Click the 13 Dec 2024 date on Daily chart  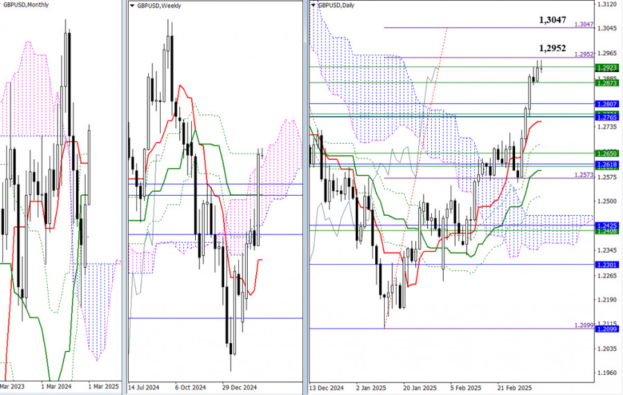[326, 387]
